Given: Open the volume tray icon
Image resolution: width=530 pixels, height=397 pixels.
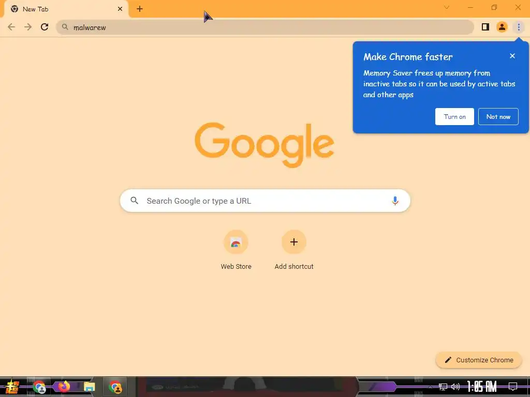Looking at the screenshot, I should pyautogui.click(x=455, y=387).
